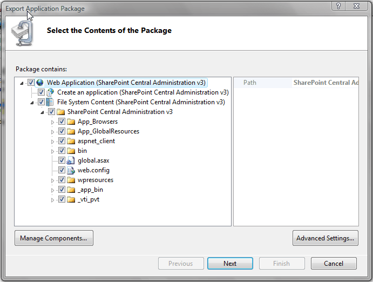Uncheck the aspnet_client folder checkbox

coord(62,141)
